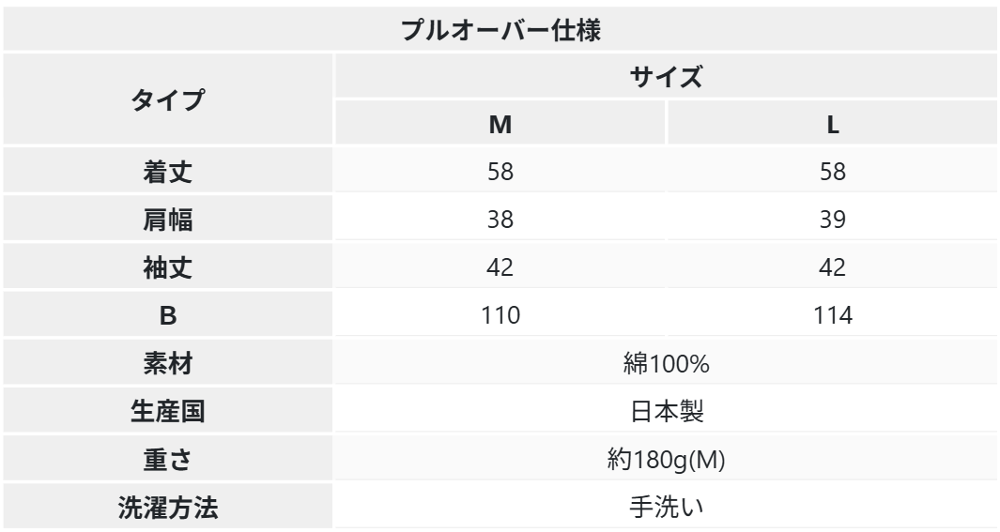The width and height of the screenshot is (1000, 532).
Task: Select the 素材 row label
Action: pyautogui.click(x=167, y=363)
